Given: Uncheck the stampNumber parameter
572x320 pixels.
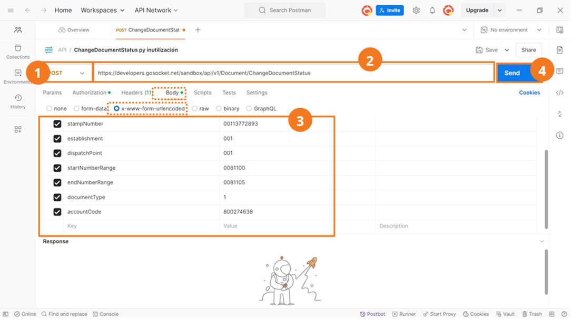Looking at the screenshot, I should click(57, 124).
